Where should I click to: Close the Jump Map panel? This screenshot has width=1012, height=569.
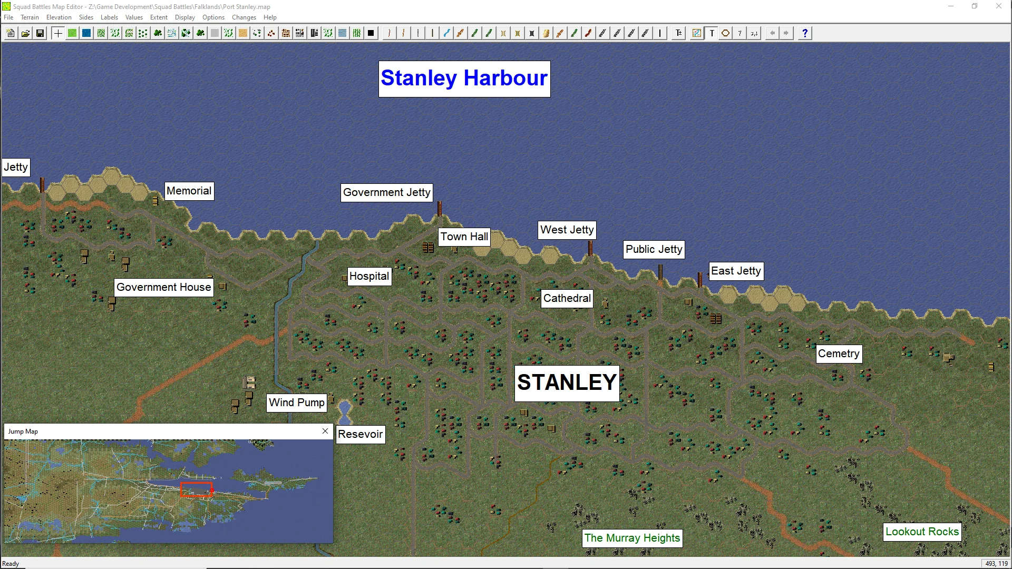click(x=325, y=431)
